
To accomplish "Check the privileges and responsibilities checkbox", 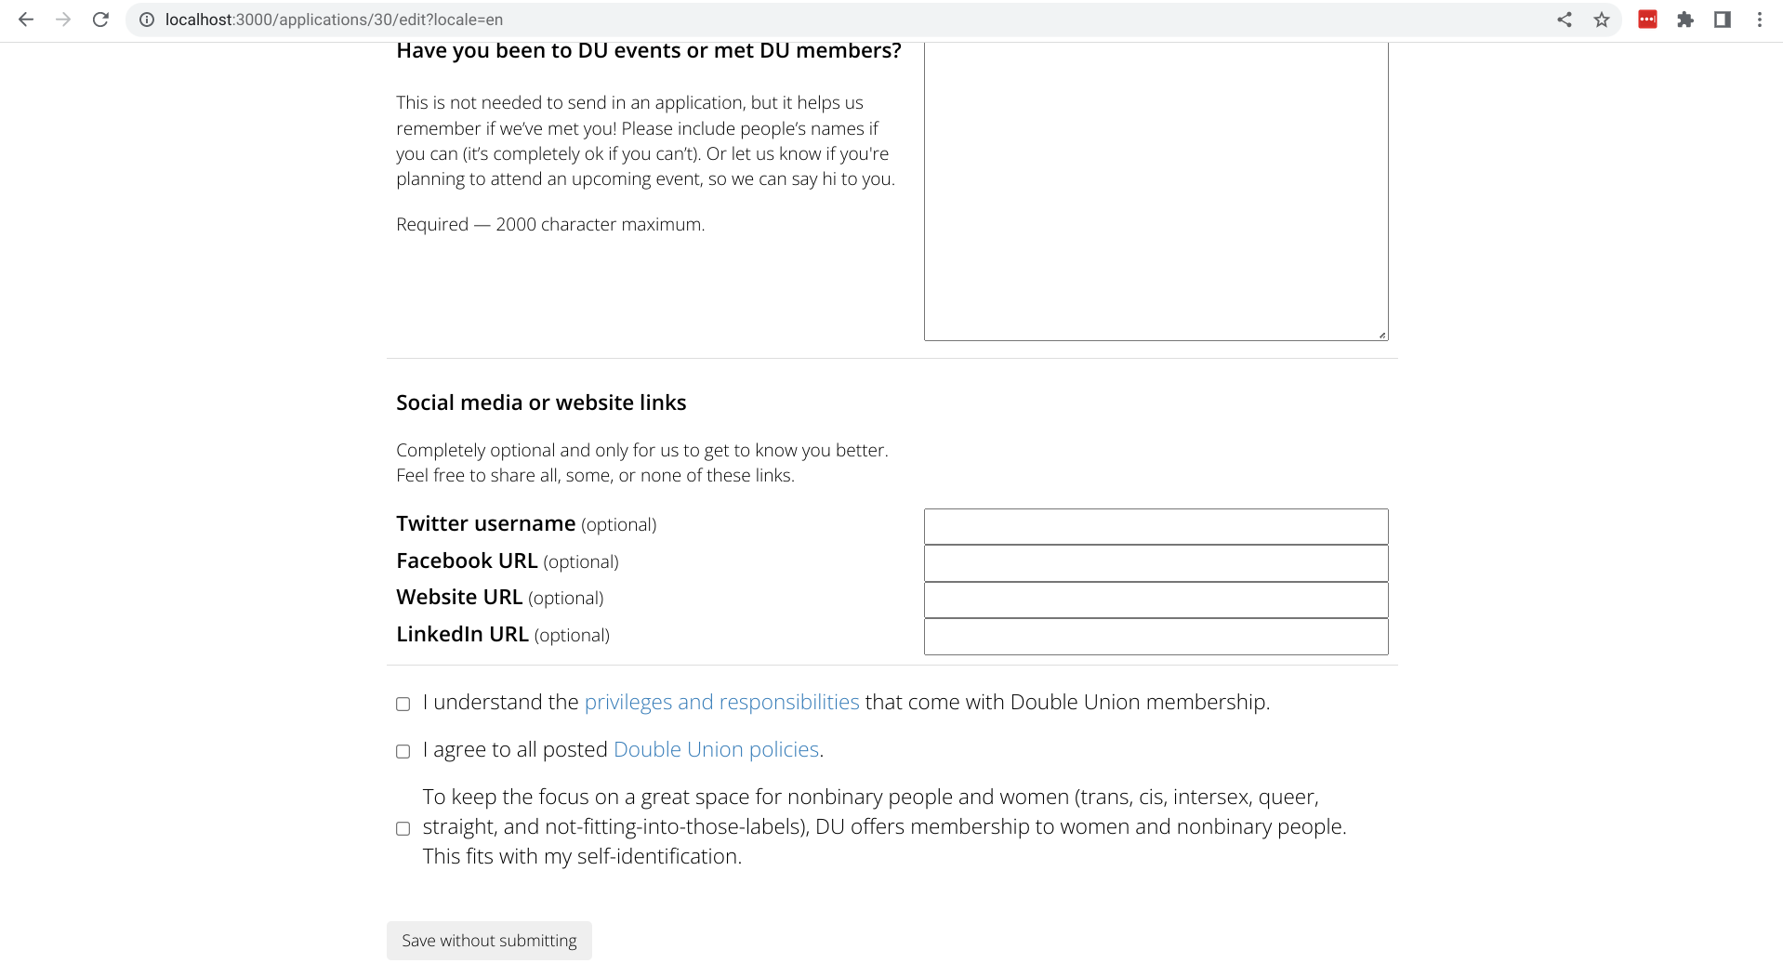I will pyautogui.click(x=403, y=704).
